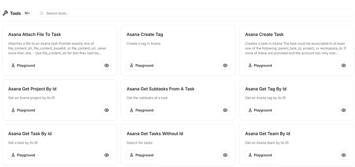The height and width of the screenshot is (167, 355).
Task: Show details with eye icon for Asana Get Project By Id
Action: click(x=106, y=110)
